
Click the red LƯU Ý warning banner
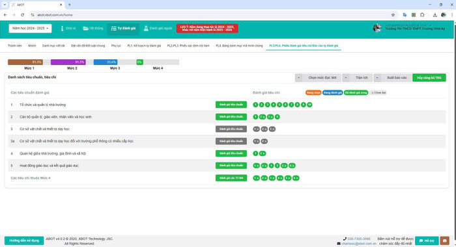(x=207, y=29)
